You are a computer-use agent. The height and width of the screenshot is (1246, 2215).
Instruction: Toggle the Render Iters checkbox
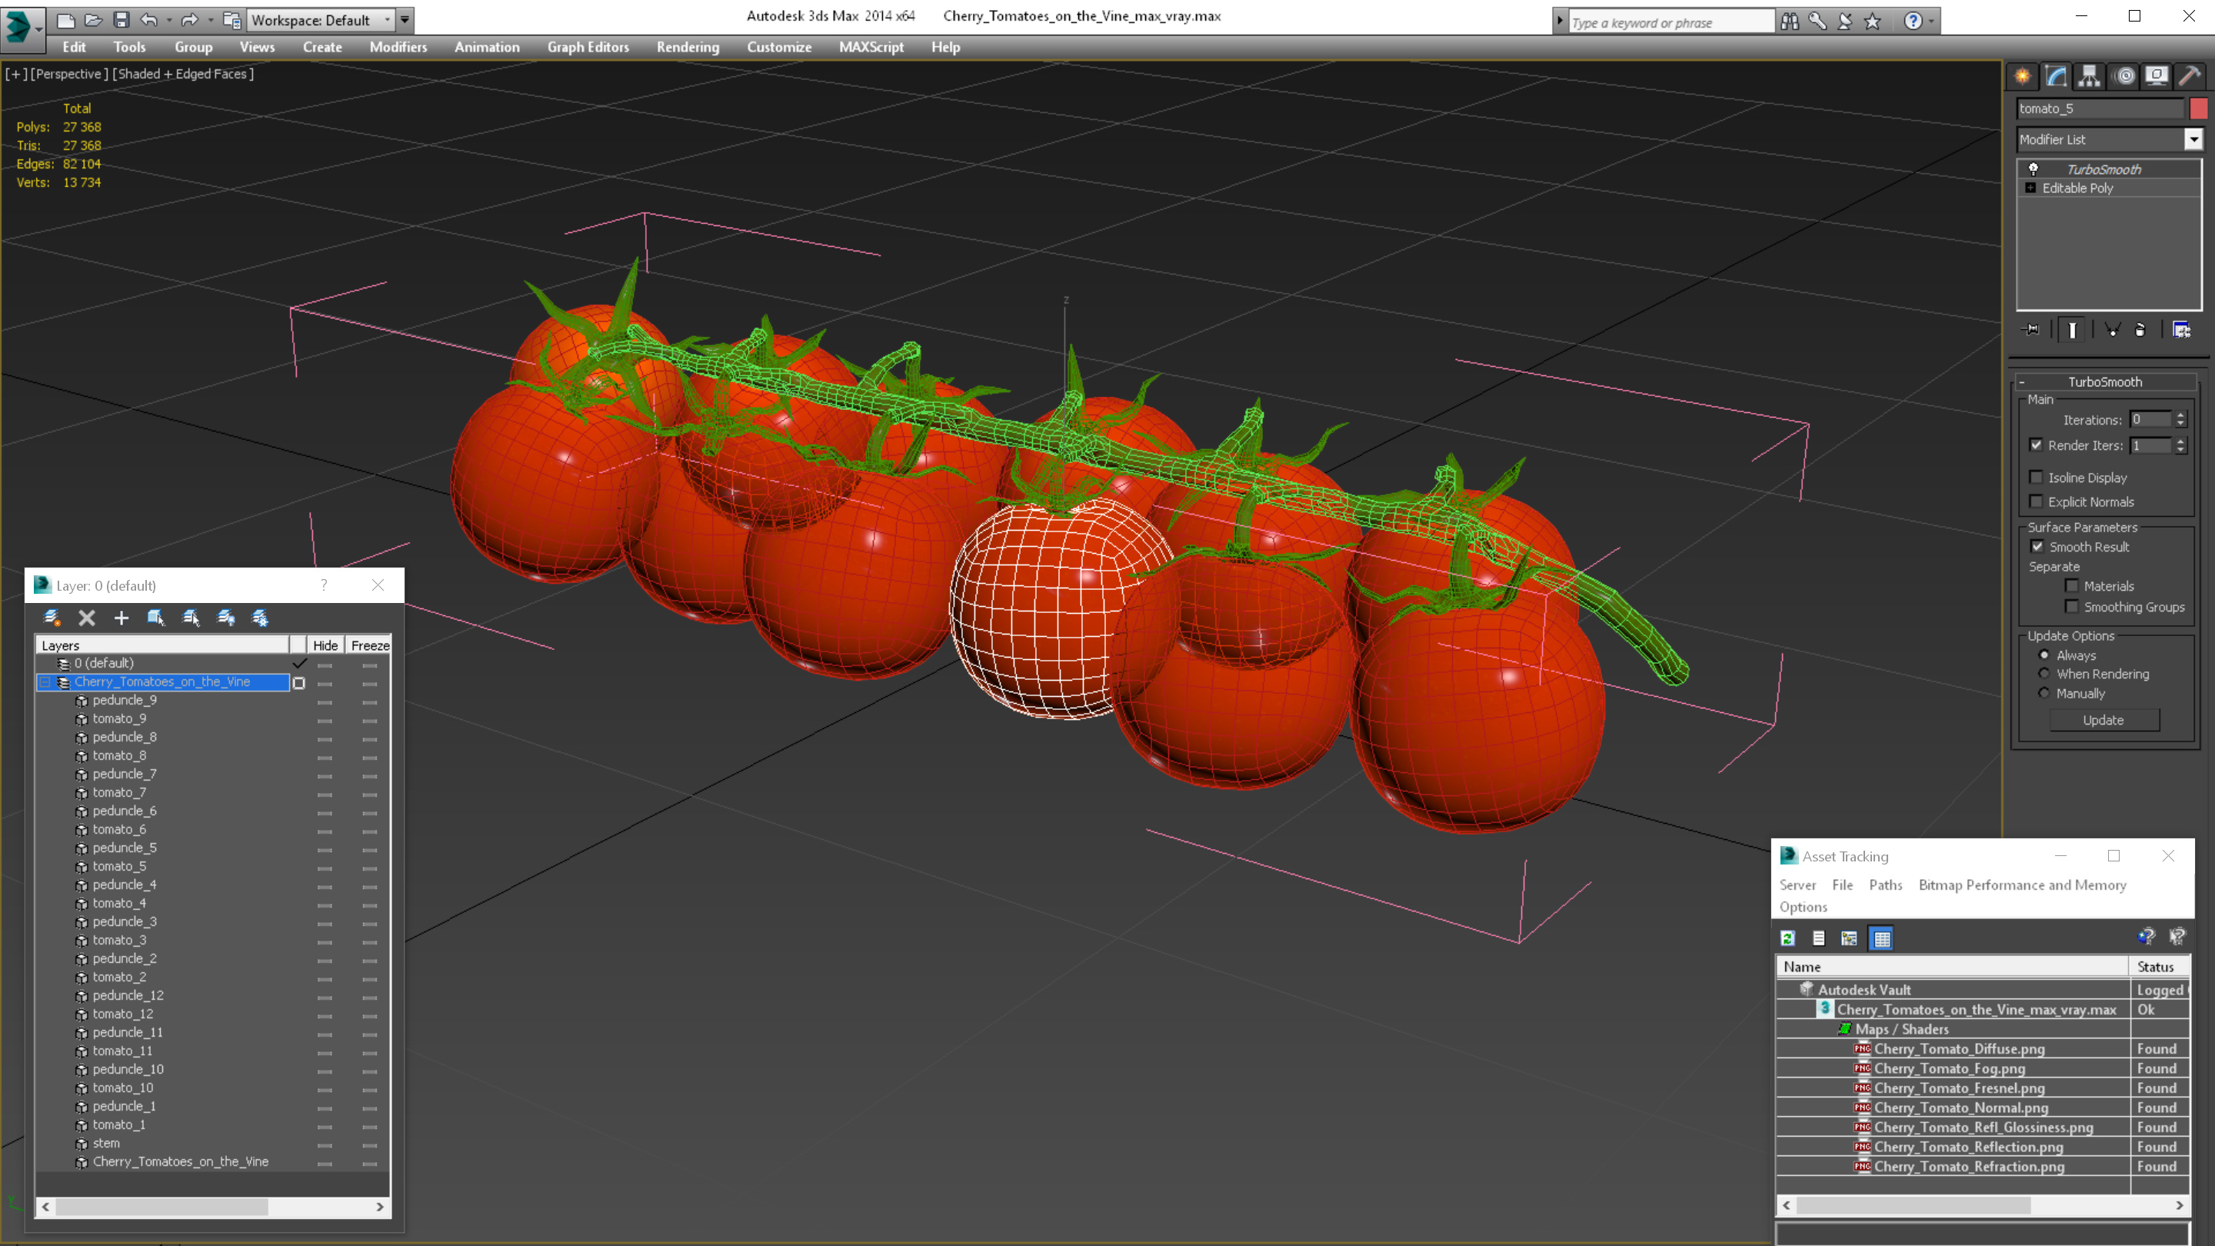click(2036, 445)
